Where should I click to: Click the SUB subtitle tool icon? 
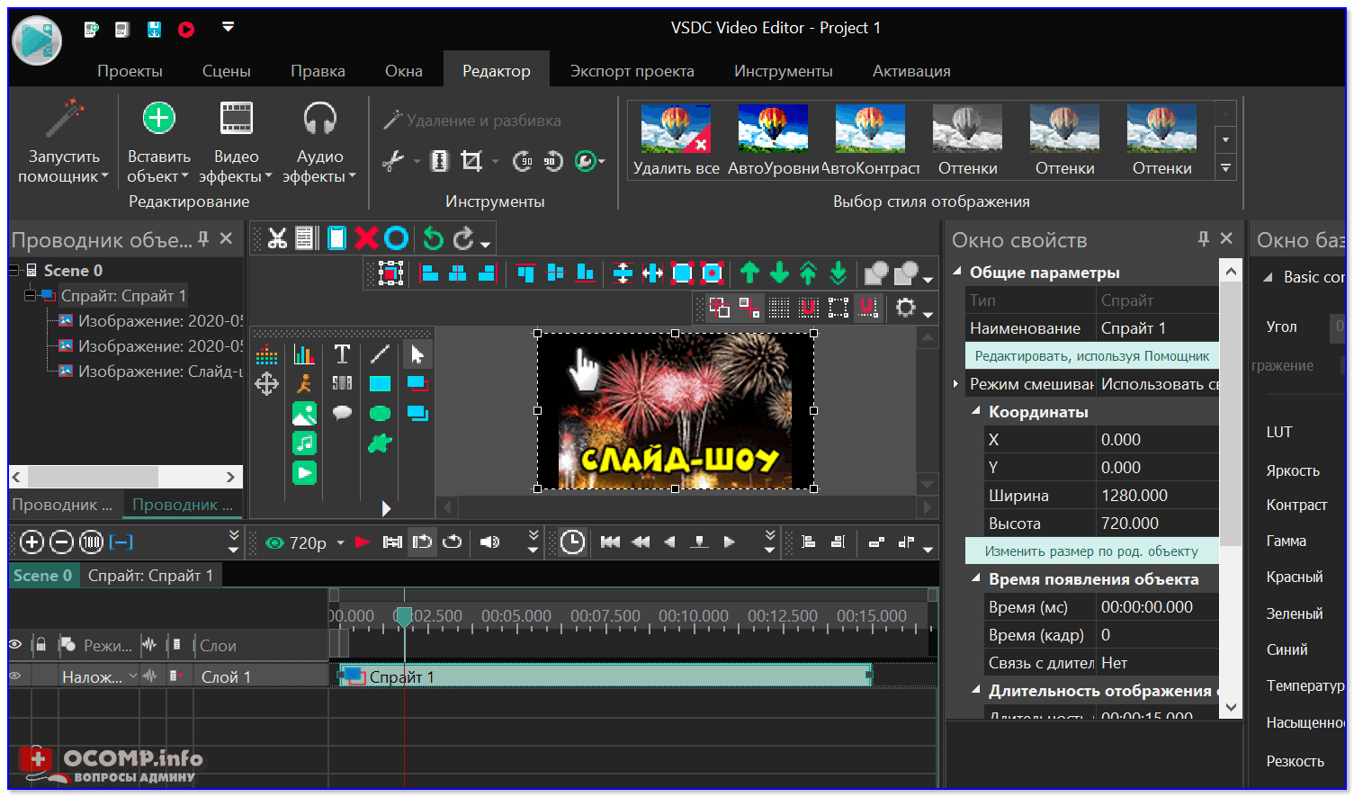point(342,384)
